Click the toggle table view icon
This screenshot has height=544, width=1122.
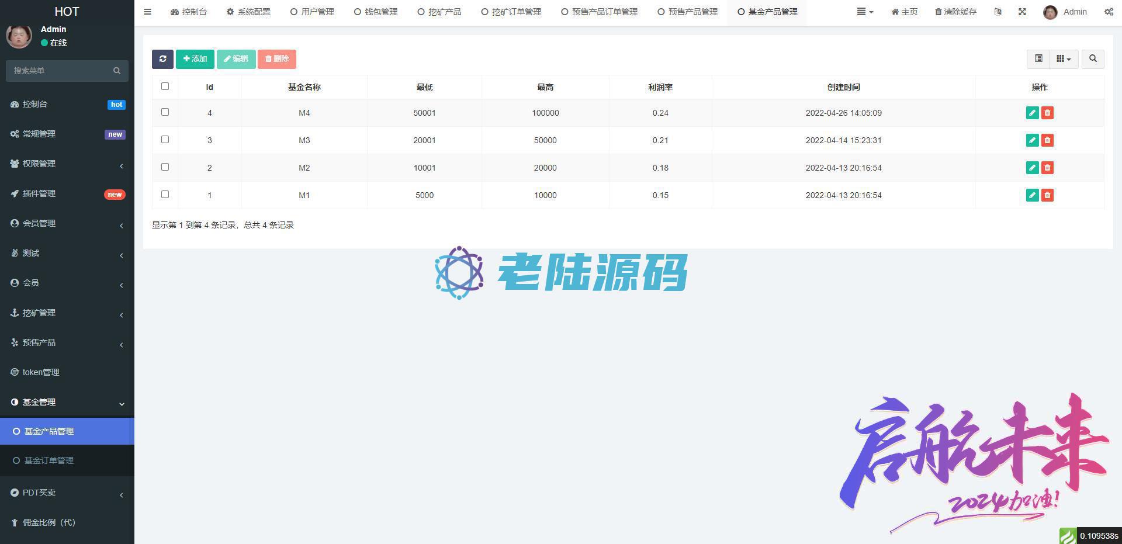click(x=1038, y=59)
